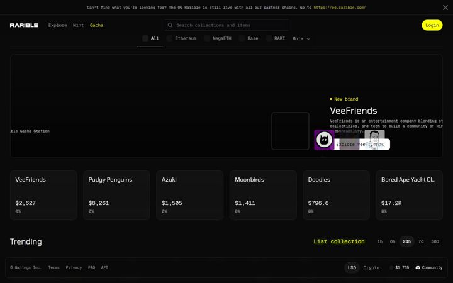The width and height of the screenshot is (453, 283).
Task: Open the Azuki collection card
Action: (190, 195)
